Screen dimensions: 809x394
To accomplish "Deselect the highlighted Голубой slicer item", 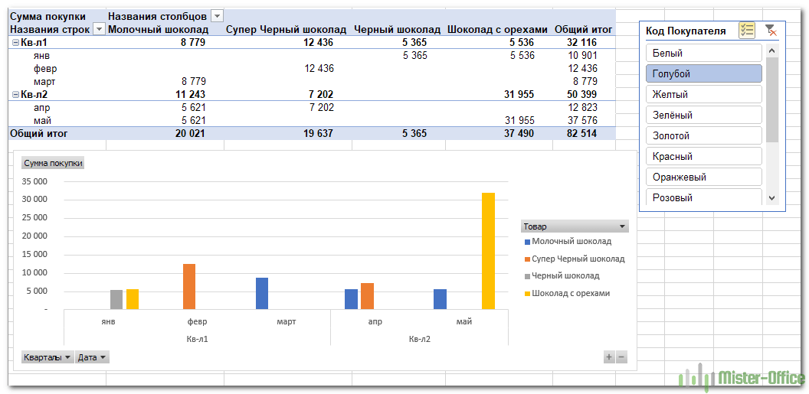I will [703, 73].
